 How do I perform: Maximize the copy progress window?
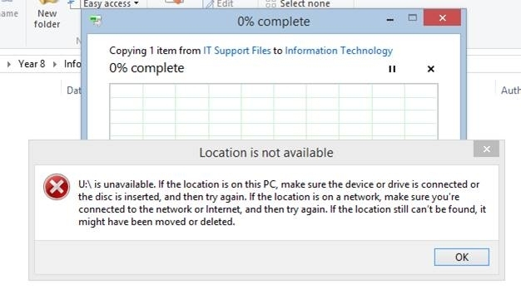tap(412, 18)
